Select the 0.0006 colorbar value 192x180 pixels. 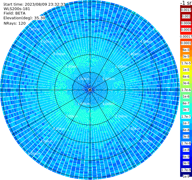tap(186, 23)
